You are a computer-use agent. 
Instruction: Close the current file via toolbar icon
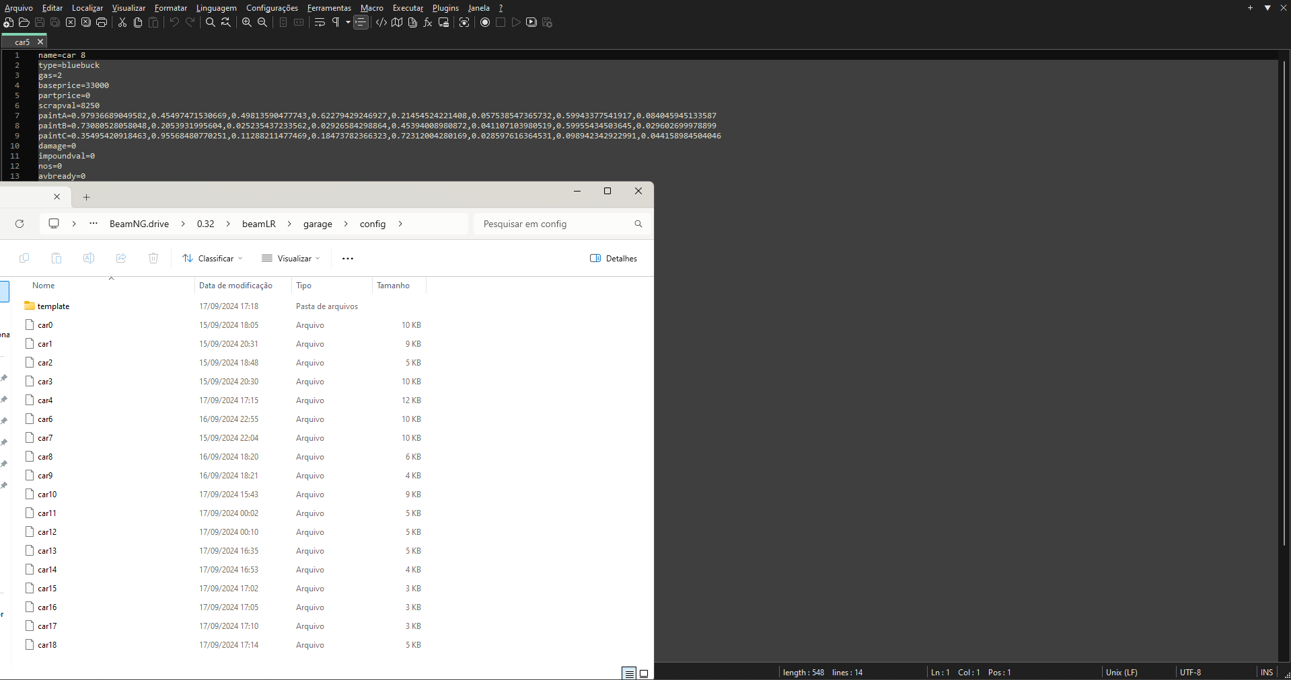[71, 22]
